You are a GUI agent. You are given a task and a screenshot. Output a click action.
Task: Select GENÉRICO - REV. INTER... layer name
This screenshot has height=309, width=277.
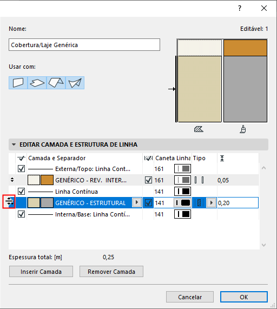(91, 180)
